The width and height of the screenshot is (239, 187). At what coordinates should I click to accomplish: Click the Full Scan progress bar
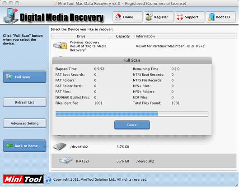(132, 114)
